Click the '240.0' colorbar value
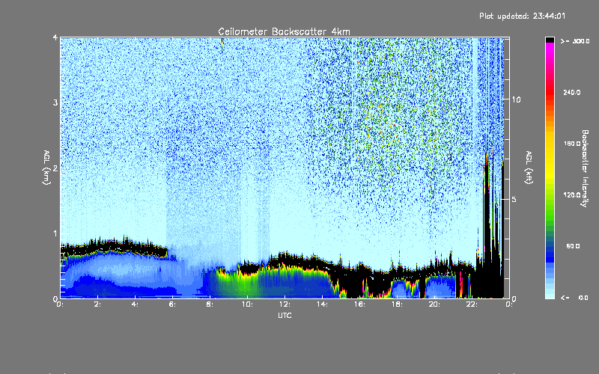Image resolution: width=599 pixels, height=374 pixels. pos(572,92)
